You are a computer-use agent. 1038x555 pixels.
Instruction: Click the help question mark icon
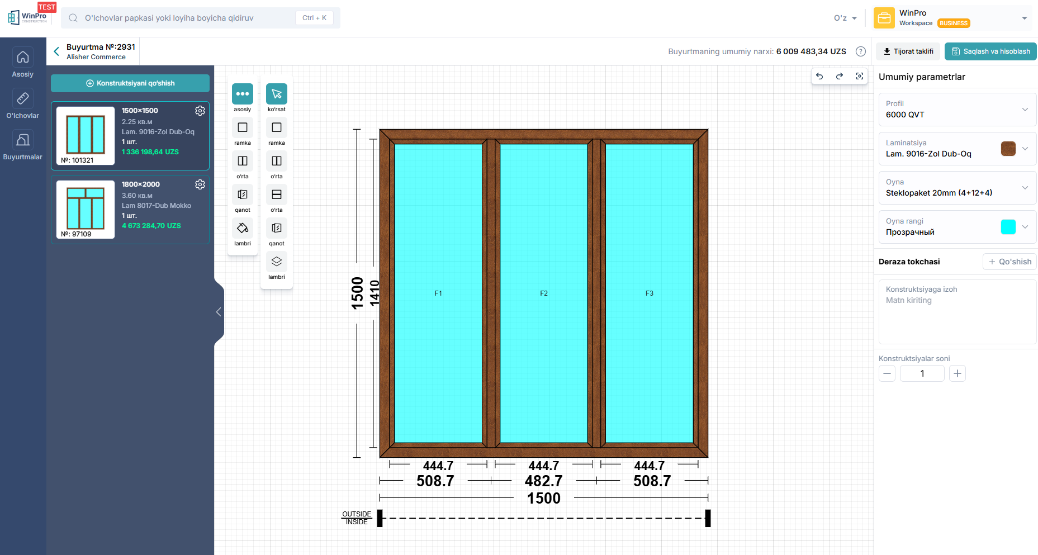tap(861, 51)
